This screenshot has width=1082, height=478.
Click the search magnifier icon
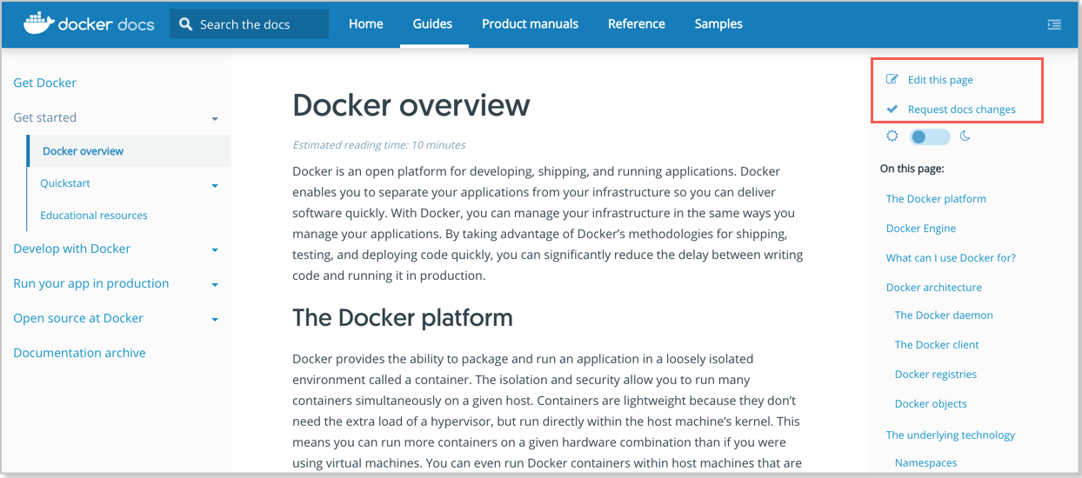185,24
